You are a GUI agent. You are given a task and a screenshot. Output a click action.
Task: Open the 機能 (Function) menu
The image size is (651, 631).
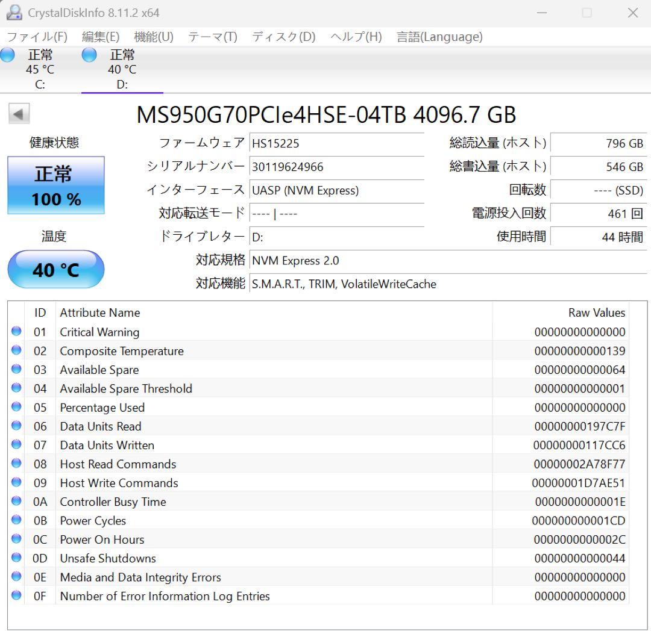(153, 37)
